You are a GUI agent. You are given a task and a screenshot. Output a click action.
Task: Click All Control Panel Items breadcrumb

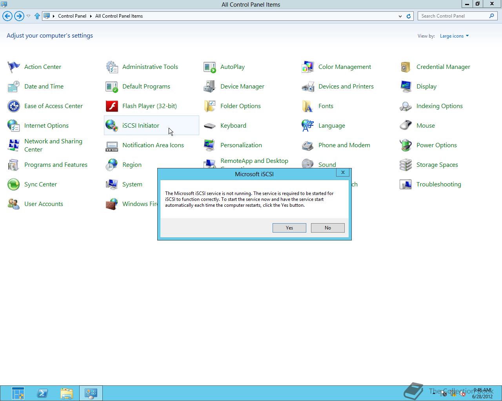(119, 16)
